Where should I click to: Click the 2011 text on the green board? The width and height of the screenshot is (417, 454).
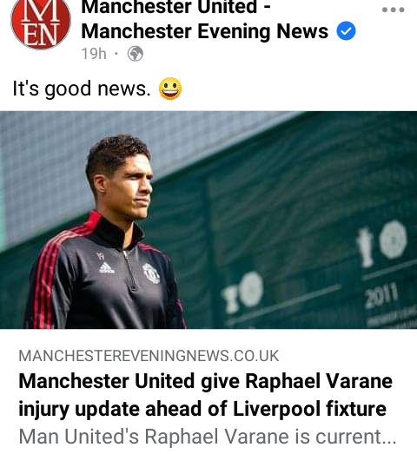click(381, 295)
